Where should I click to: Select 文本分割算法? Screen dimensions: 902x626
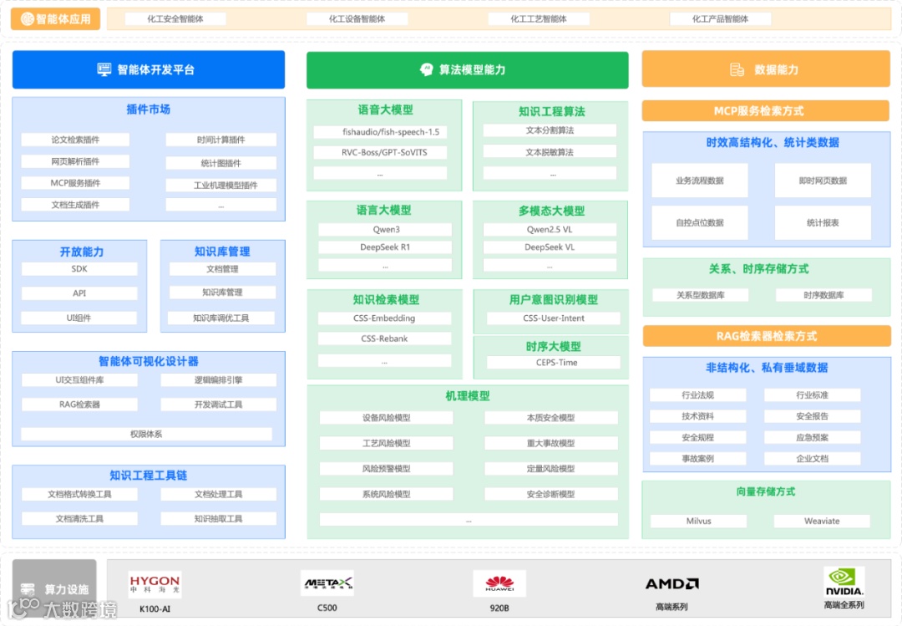550,130
